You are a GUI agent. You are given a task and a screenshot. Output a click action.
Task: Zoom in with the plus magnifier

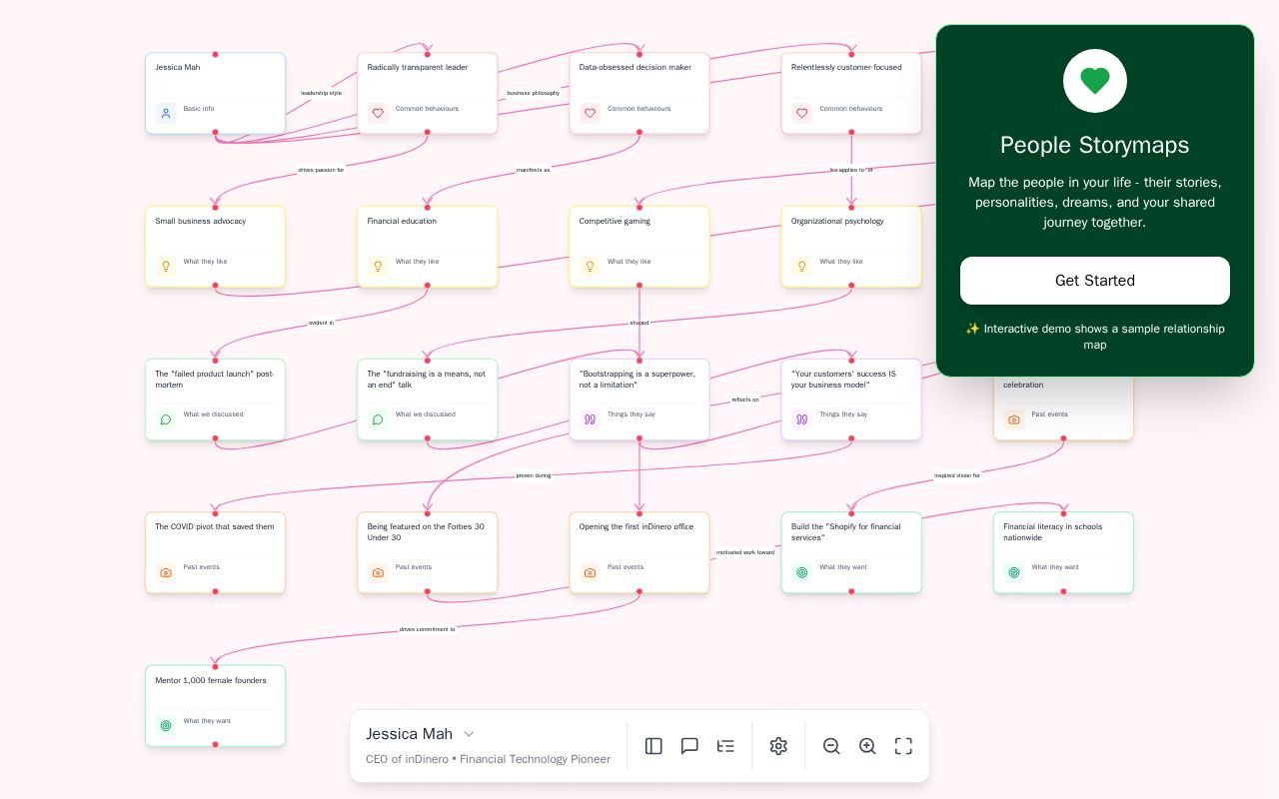click(x=867, y=746)
